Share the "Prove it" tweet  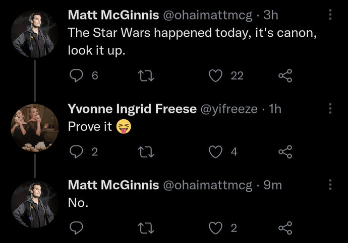click(x=285, y=151)
